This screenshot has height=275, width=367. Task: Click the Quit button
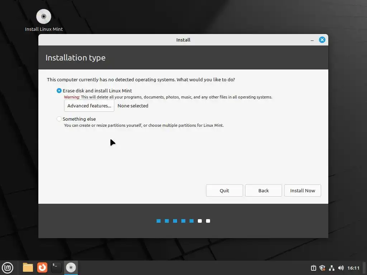pyautogui.click(x=224, y=190)
